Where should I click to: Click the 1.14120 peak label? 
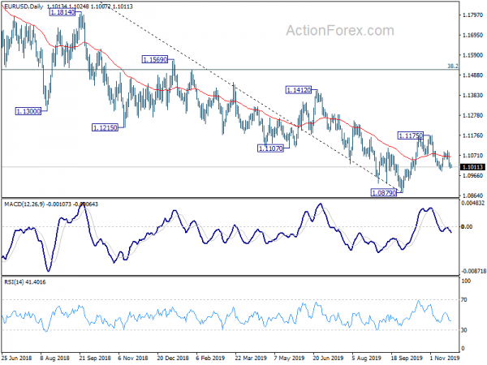pos(299,90)
